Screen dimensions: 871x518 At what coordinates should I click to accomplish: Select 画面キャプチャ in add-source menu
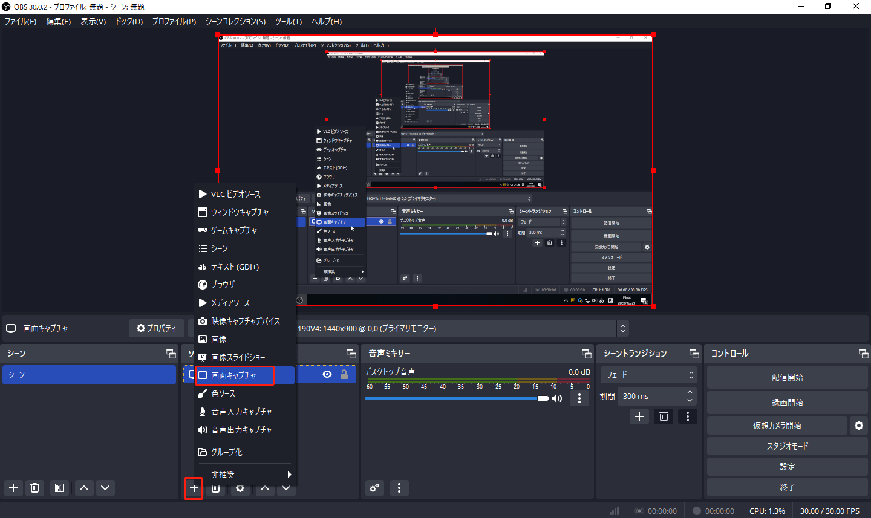coord(245,375)
